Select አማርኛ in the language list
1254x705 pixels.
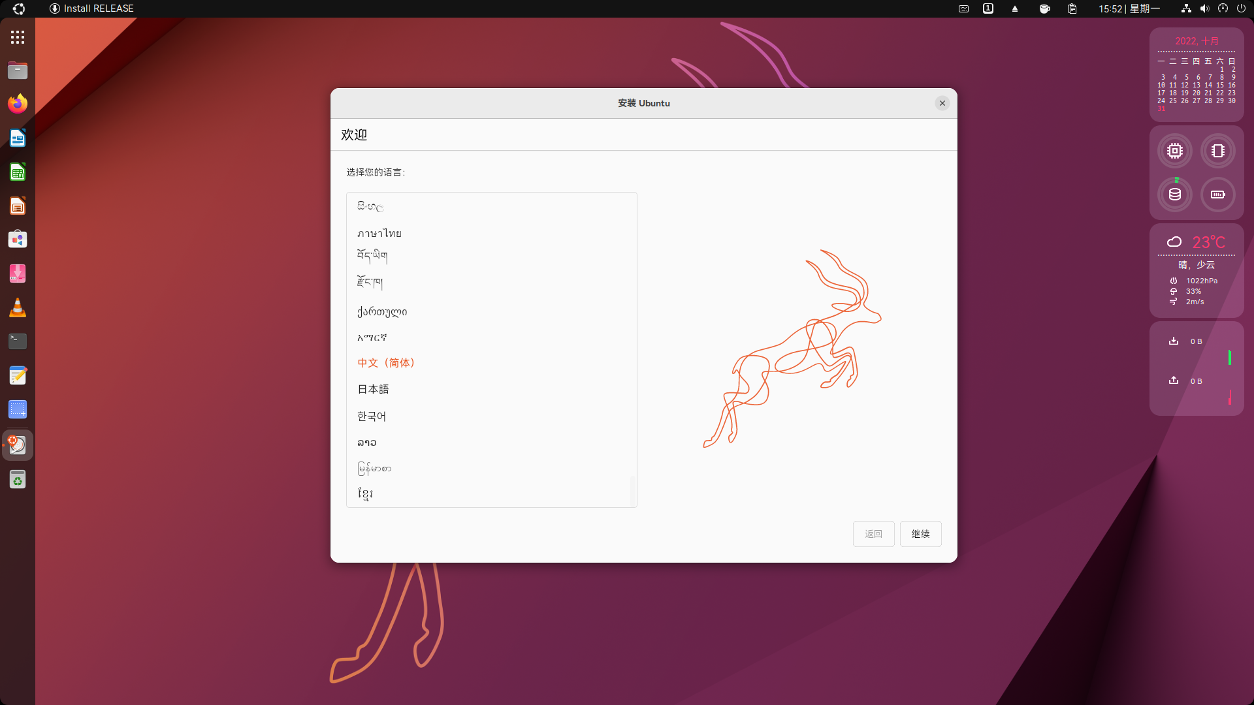point(491,337)
